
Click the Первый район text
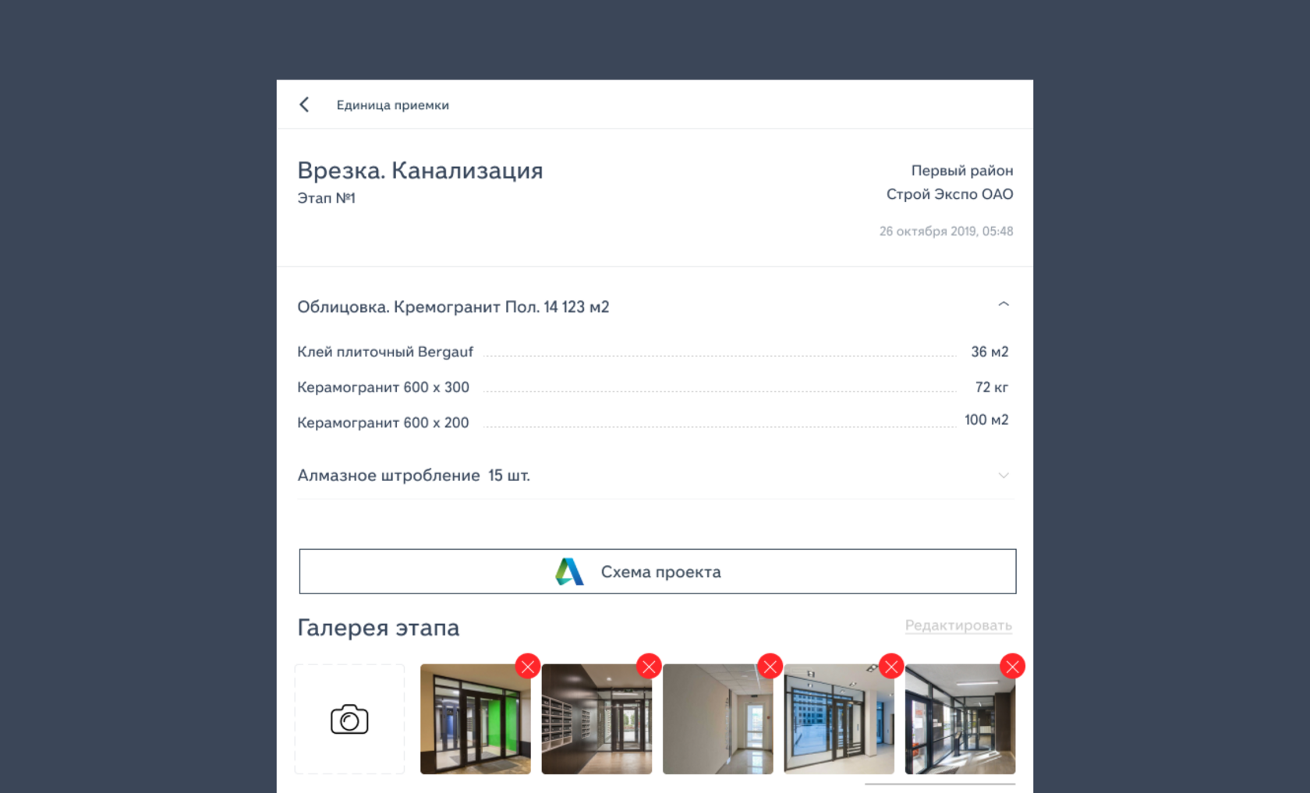[961, 170]
